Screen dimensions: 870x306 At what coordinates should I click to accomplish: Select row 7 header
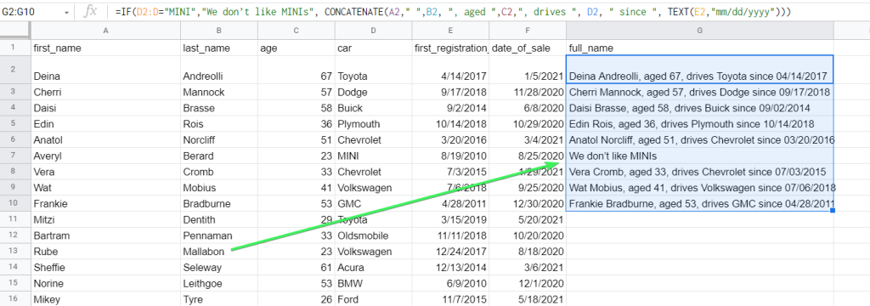[15, 156]
